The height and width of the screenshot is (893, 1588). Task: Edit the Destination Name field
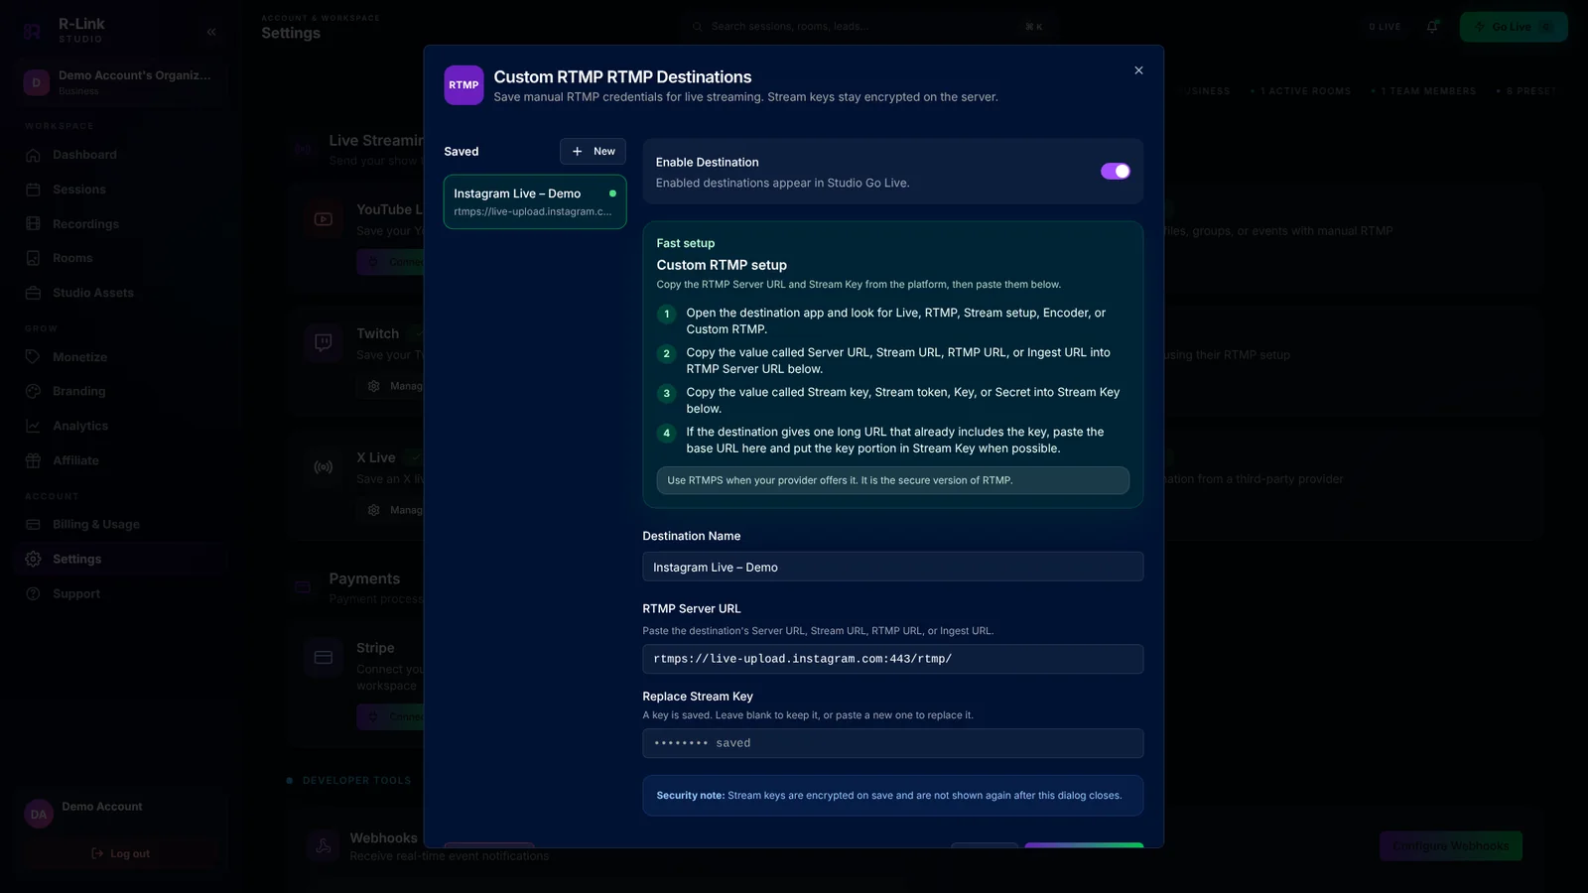tap(892, 568)
